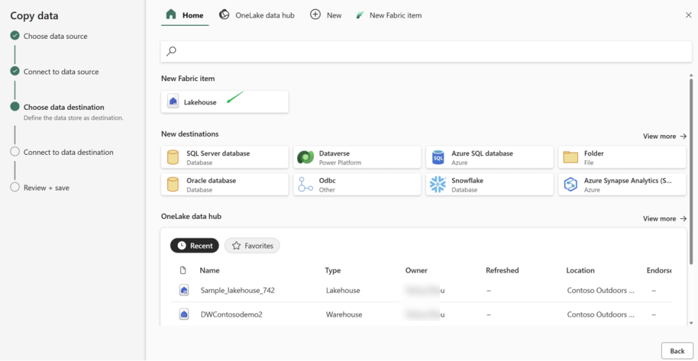
Task: Sort by the Location column header
Action: [x=580, y=270]
